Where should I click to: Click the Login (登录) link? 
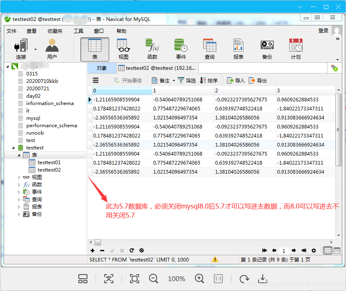tap(323, 31)
